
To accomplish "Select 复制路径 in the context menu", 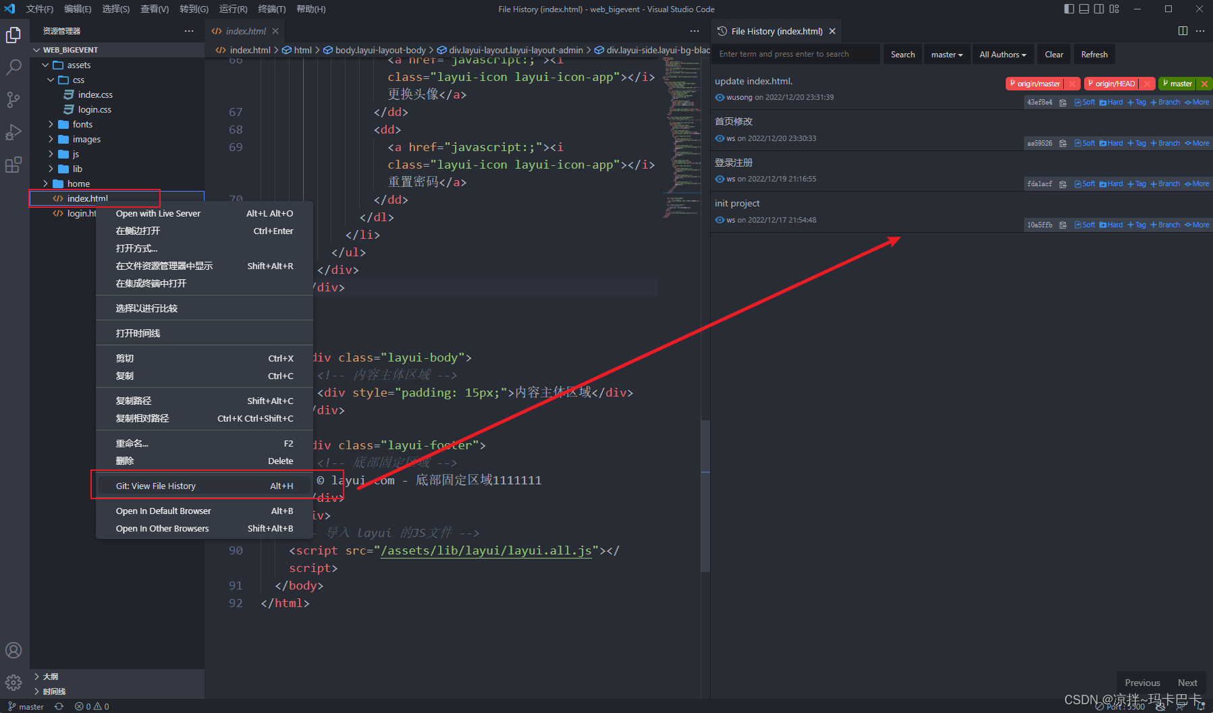I will 205,401.
